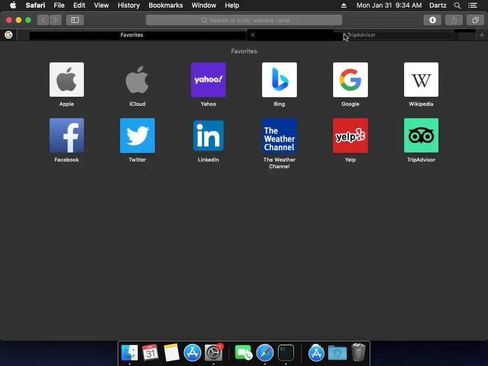488x366 pixels.
Task: Show tab overview button
Action: pyautogui.click(x=475, y=20)
